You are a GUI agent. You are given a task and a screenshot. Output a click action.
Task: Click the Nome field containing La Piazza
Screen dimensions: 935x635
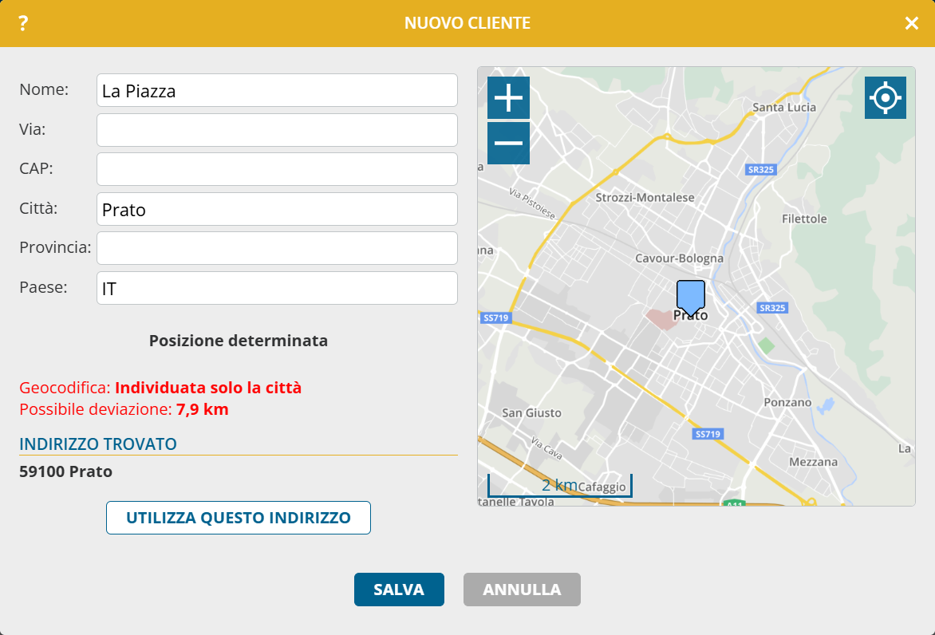(277, 90)
